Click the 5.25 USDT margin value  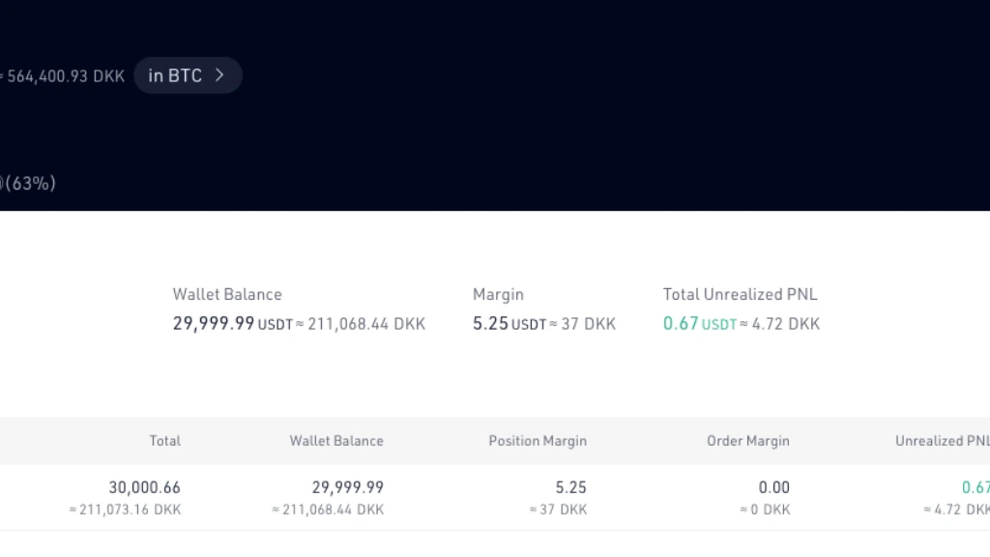point(509,323)
